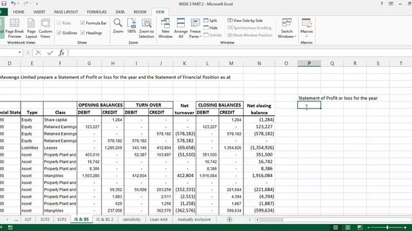Expand Switch Windows dropdown
Image resolution: width=412 pixels, height=231 pixels.
(286, 34)
